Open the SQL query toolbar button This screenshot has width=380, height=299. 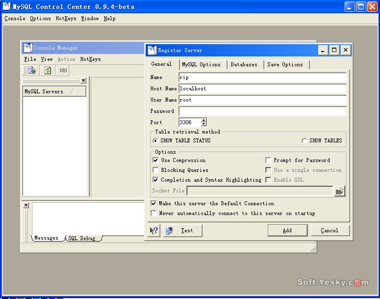pyautogui.click(x=63, y=70)
